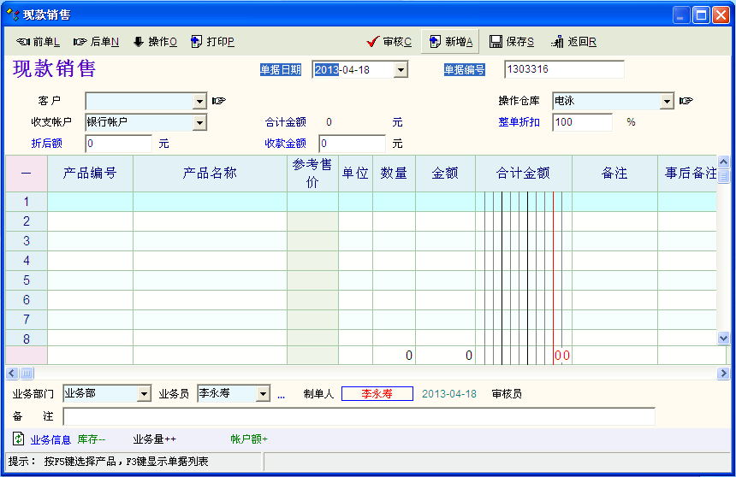Save the document with 保存
The height and width of the screenshot is (477, 736).
[512, 42]
